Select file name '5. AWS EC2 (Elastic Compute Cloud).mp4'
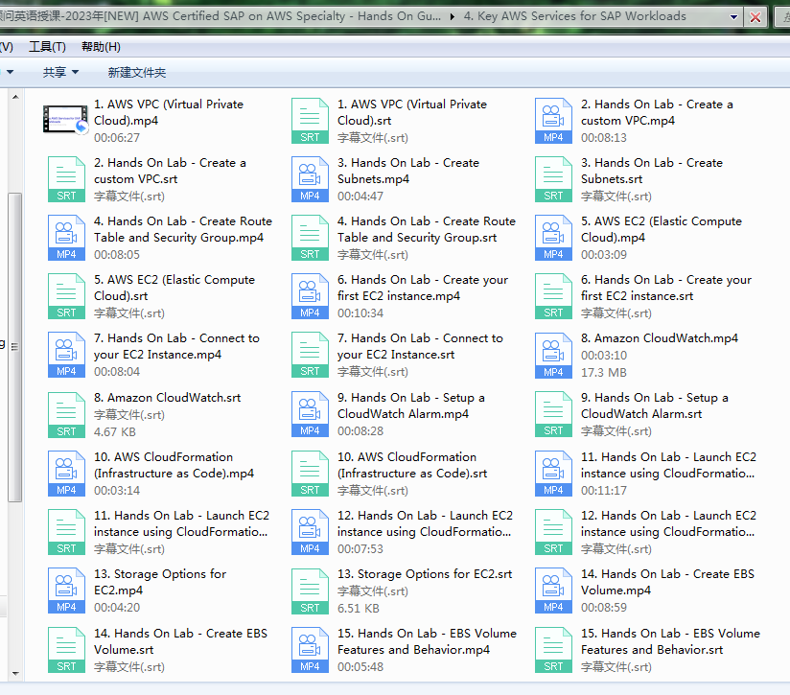 point(661,229)
